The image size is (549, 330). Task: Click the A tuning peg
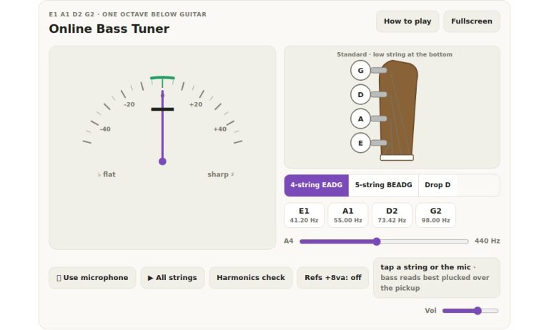tap(360, 119)
